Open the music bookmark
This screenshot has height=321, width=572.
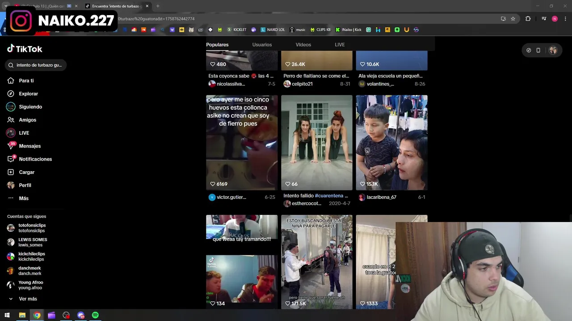[298, 30]
